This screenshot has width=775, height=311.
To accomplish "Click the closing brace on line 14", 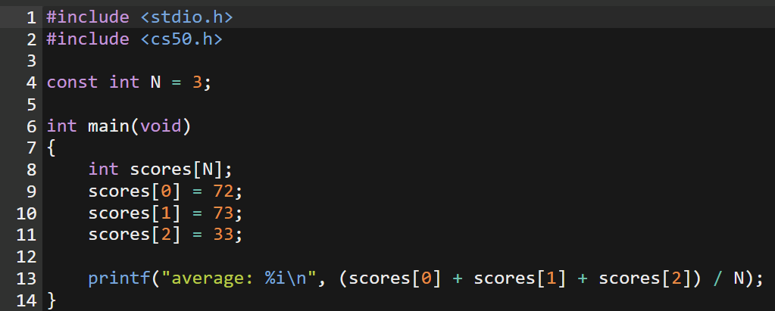I will pyautogui.click(x=51, y=300).
